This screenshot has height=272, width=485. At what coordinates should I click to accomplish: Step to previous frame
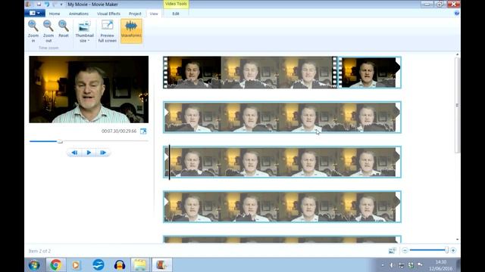[74, 153]
